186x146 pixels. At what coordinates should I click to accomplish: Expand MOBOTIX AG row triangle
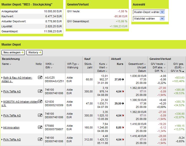tap(2, 102)
